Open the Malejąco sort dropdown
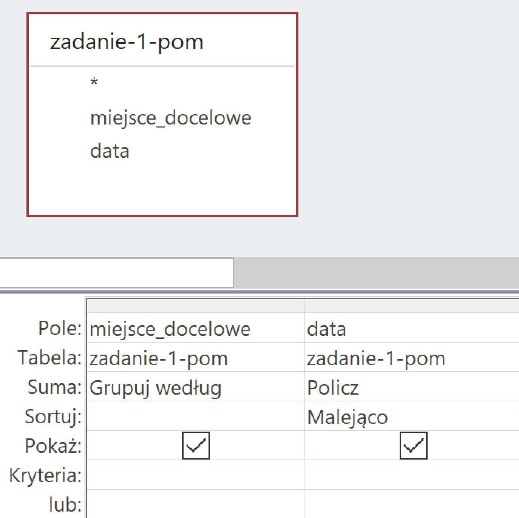 pos(378,417)
